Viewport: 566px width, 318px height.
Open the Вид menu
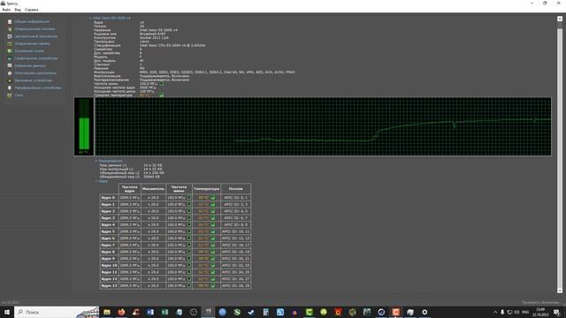[18, 10]
